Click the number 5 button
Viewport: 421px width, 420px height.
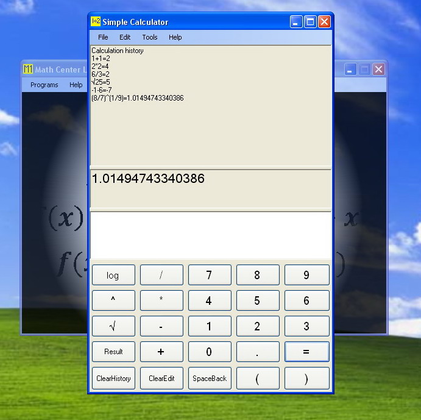click(x=258, y=301)
